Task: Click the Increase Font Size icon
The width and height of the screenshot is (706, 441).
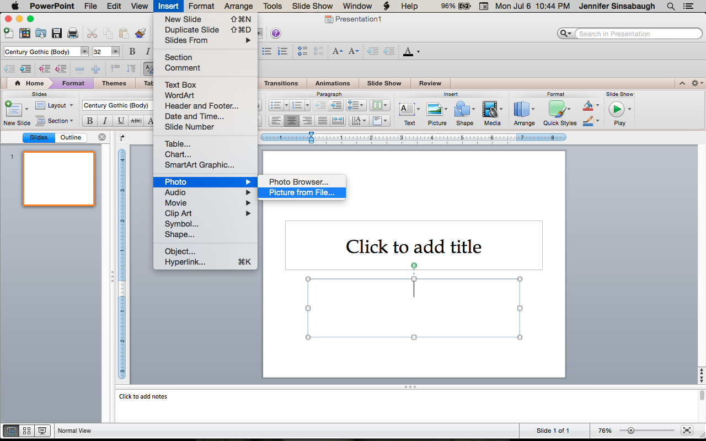Action: [x=338, y=51]
